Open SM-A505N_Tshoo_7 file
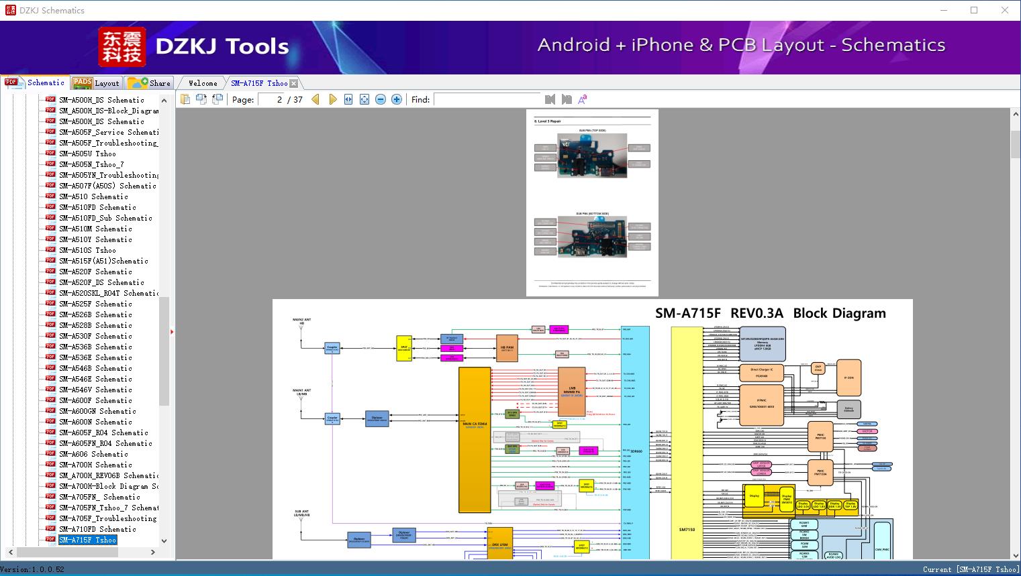 (x=91, y=164)
